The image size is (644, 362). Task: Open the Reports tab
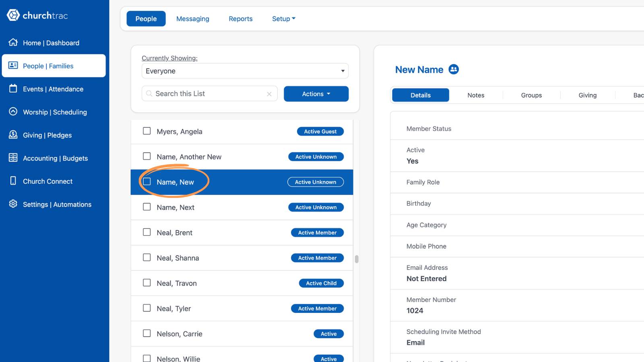coord(241,19)
